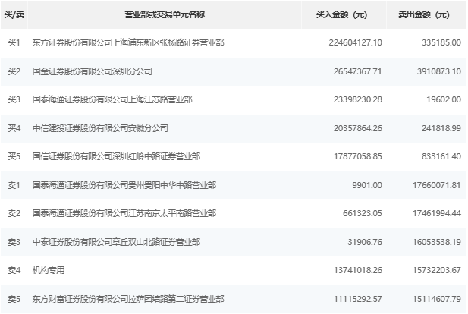Click buy amount 31906.76

click(365, 242)
